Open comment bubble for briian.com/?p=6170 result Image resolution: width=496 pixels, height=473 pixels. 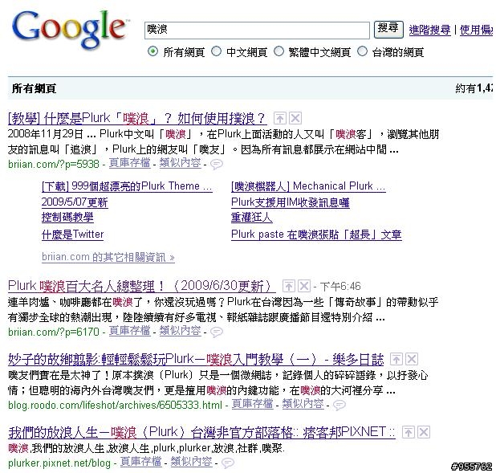217,332
